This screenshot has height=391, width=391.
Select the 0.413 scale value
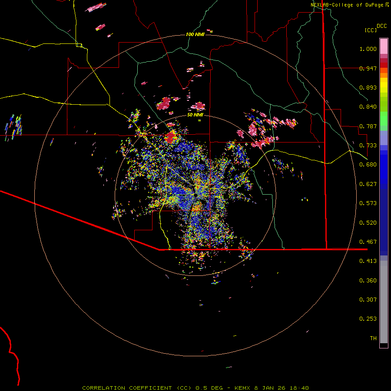368,261
